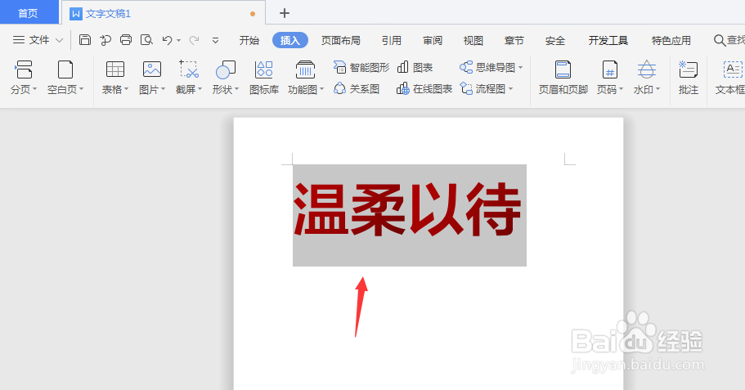Click the export-to-PDF icon beside Save
Viewport: 745px width, 390px height.
(x=105, y=40)
